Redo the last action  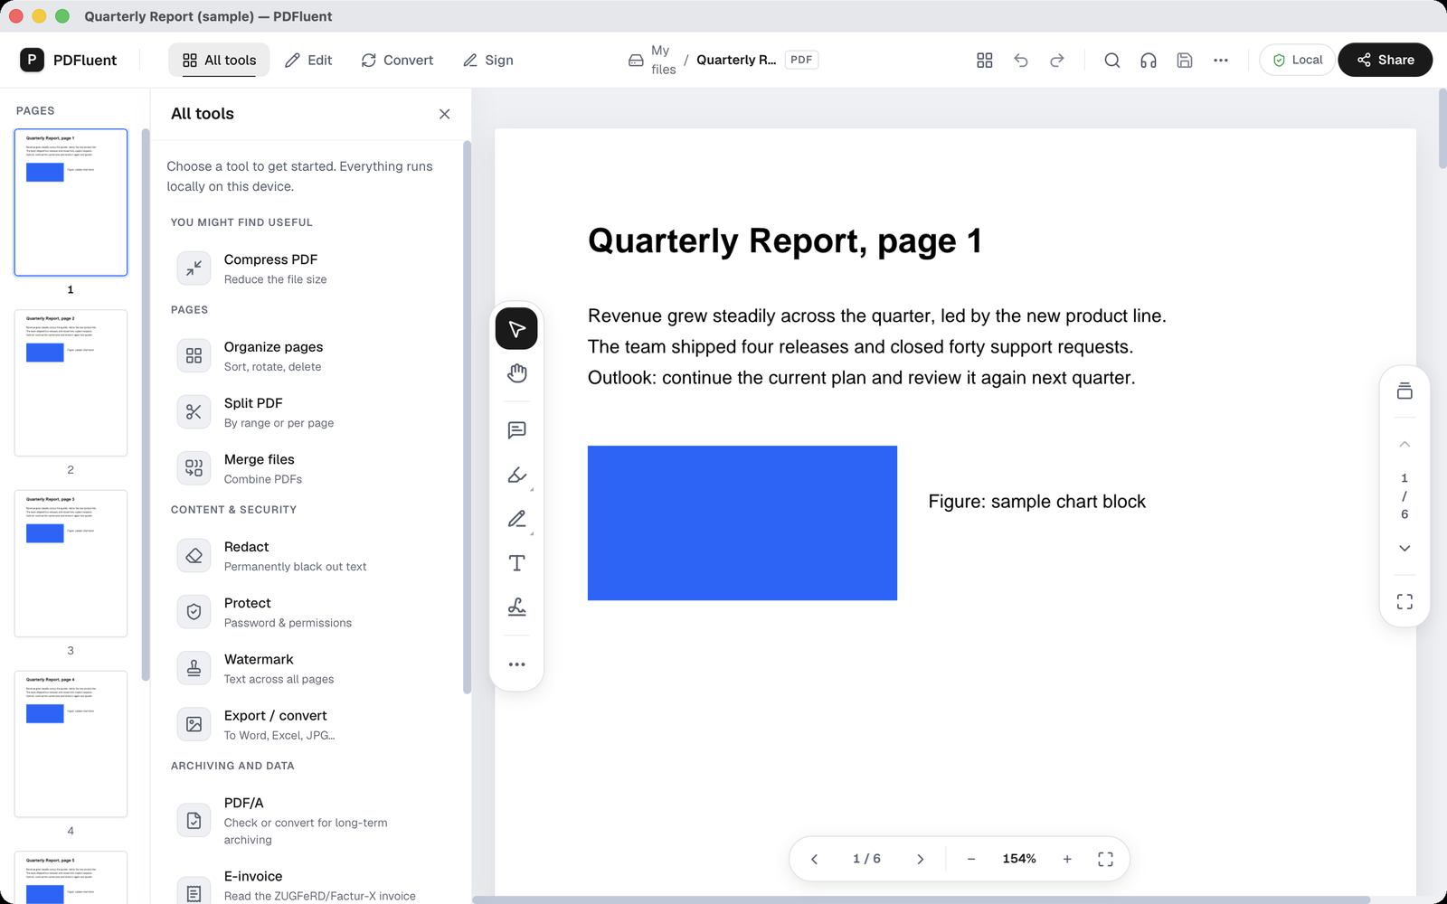[x=1057, y=60]
